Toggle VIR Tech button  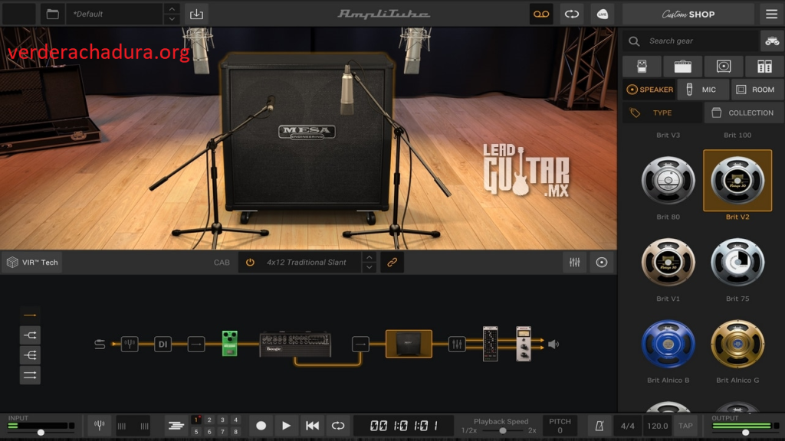click(32, 263)
